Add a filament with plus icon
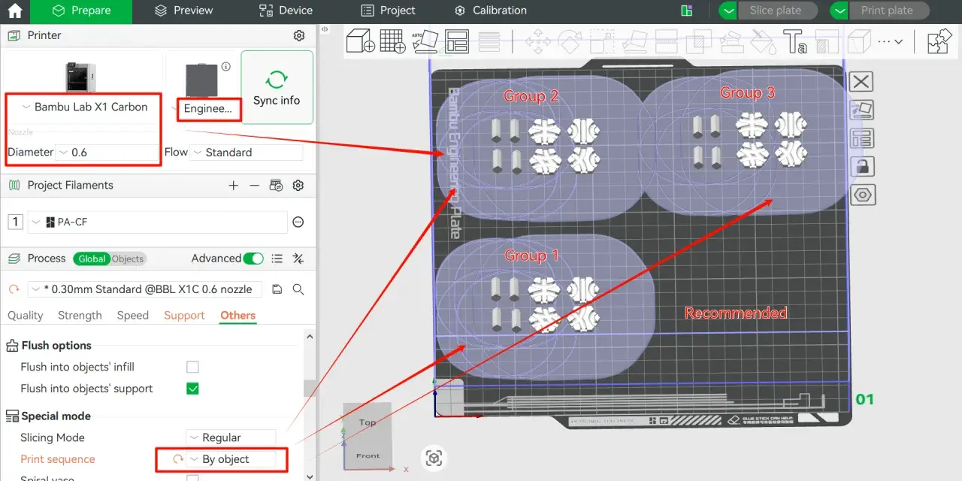The width and height of the screenshot is (962, 481). pyautogui.click(x=234, y=185)
